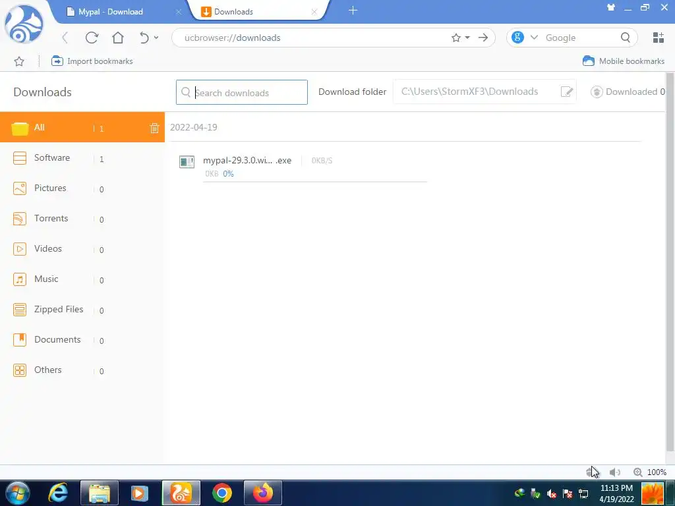Click the bookmarks bar star icon
Screen dimensions: 675x506
pyautogui.click(x=19, y=61)
